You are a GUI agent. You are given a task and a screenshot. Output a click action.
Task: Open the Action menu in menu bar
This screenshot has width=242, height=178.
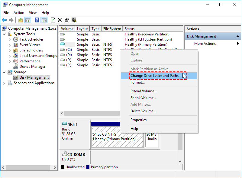(x=19, y=13)
